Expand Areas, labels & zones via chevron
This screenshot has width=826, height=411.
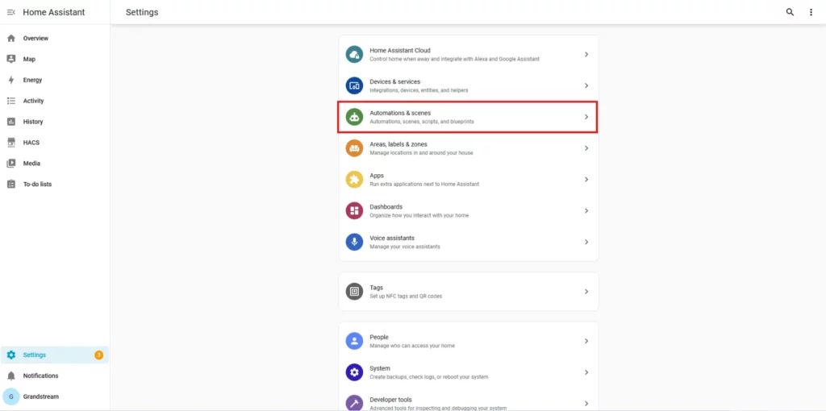pyautogui.click(x=586, y=148)
